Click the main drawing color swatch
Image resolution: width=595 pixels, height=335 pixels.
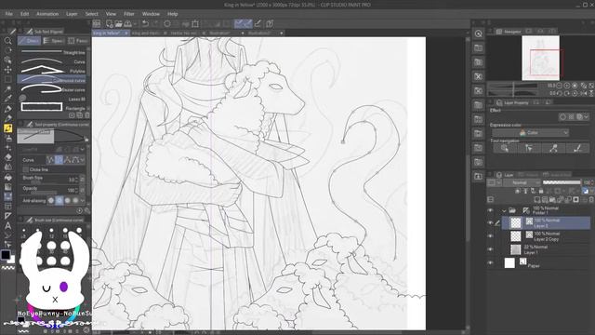point(6,255)
